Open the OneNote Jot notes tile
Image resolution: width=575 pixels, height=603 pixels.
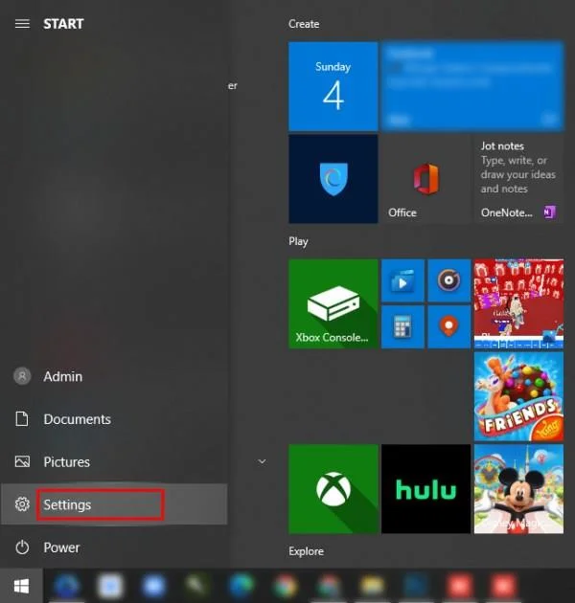(x=518, y=179)
